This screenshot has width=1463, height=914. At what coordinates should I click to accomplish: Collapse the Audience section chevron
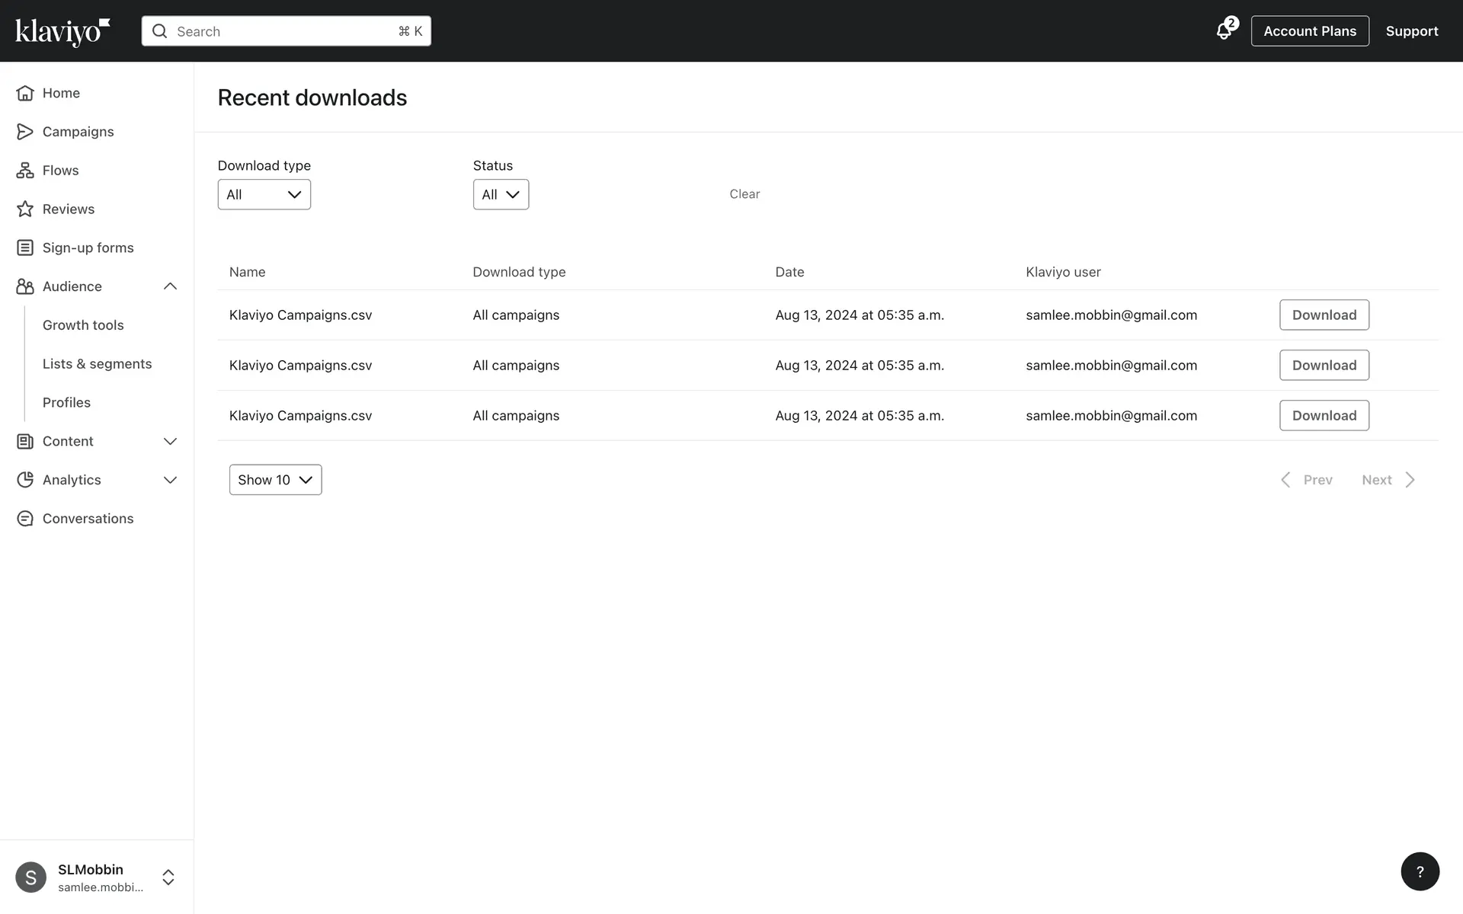coord(170,286)
